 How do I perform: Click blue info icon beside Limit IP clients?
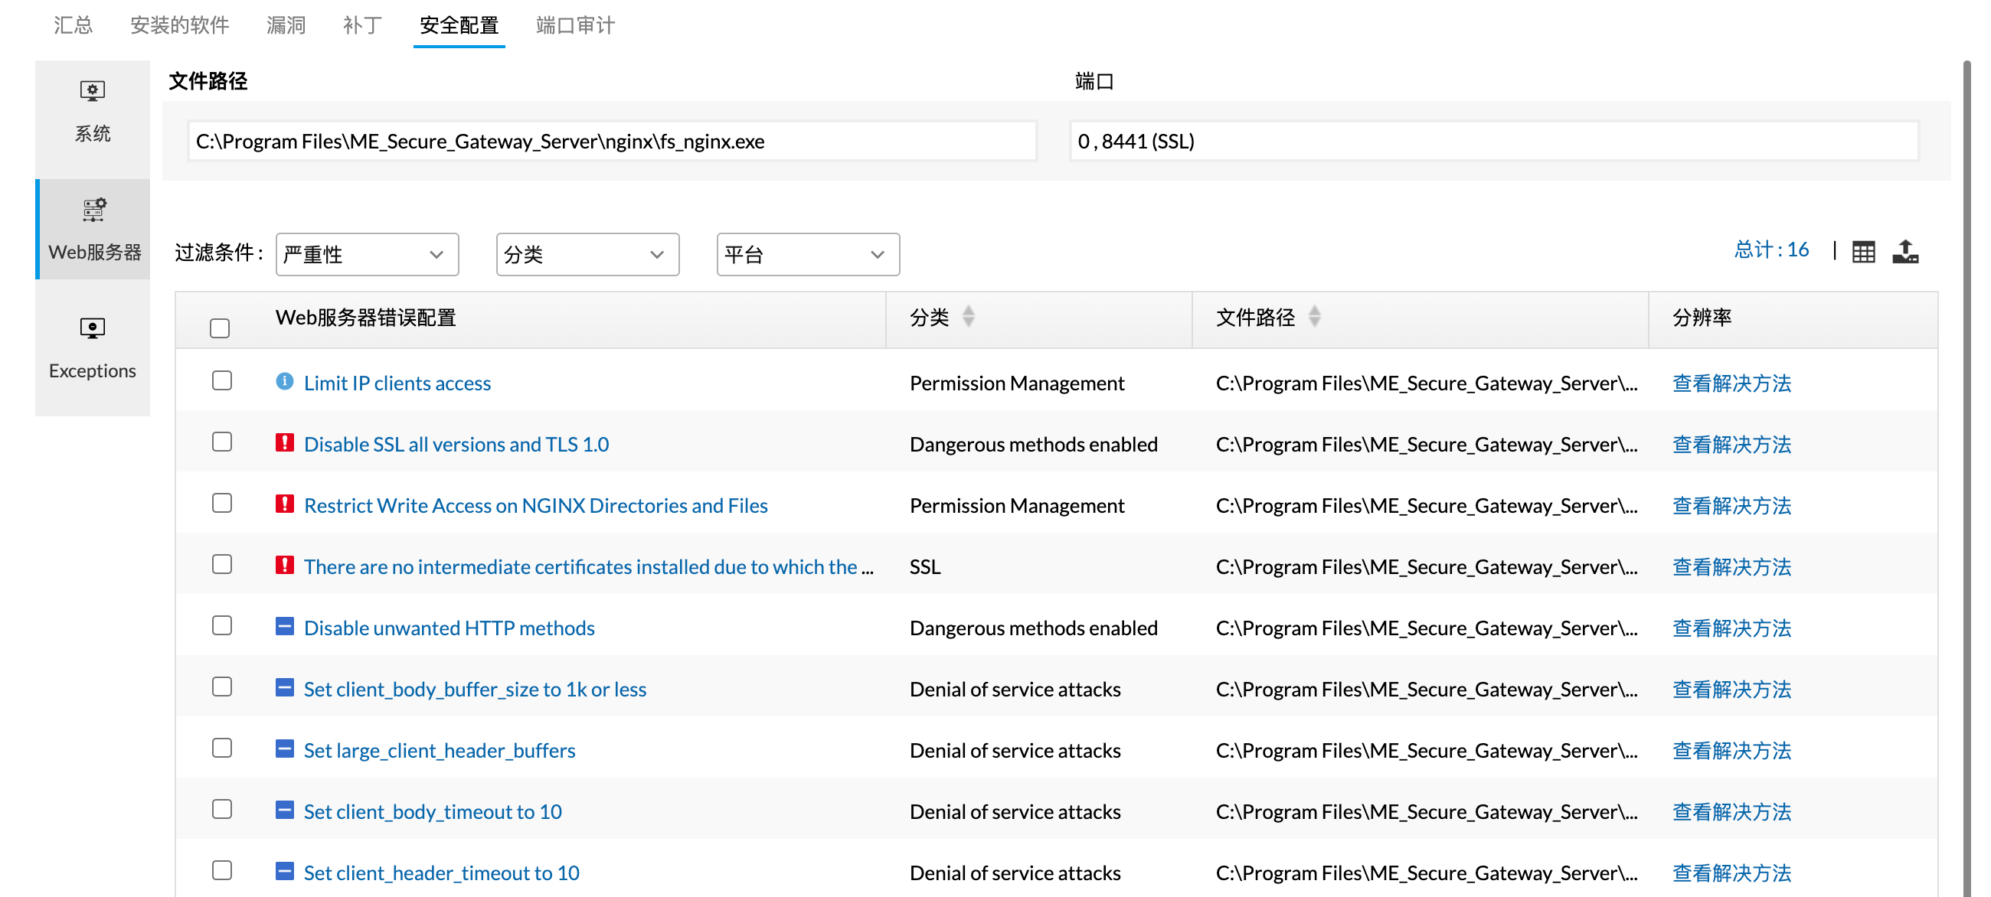[284, 382]
